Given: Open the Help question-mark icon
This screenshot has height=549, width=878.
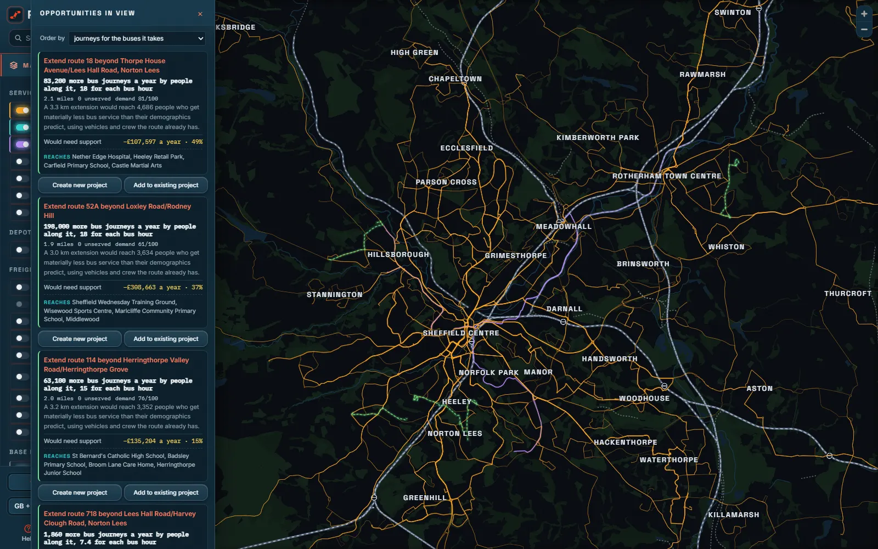Looking at the screenshot, I should [x=27, y=529].
